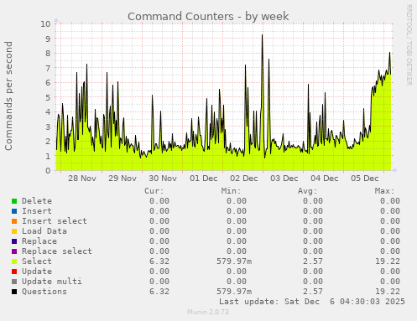
Task: Click the '05 Dec' date label
Action: tap(365, 179)
